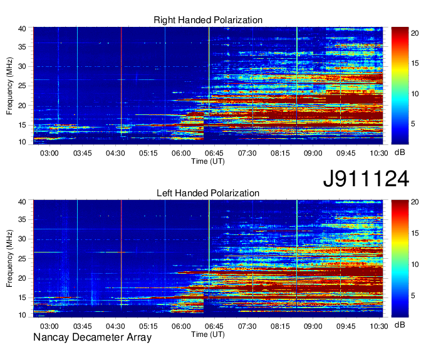
Task: Click "Time (UT)" label under upper plot
Action: coord(208,161)
